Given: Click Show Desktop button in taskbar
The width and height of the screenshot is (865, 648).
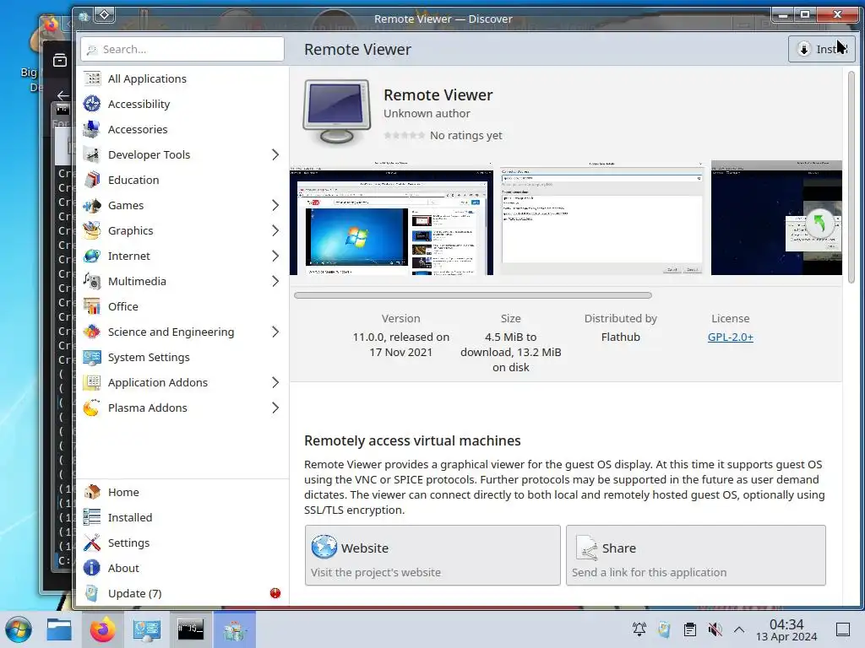Looking at the screenshot, I should pos(843,629).
